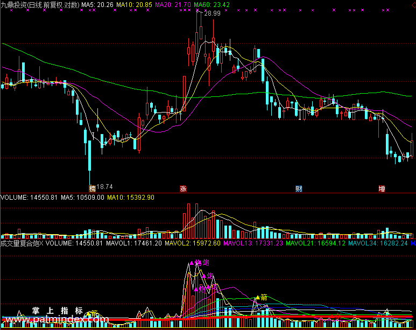The height and width of the screenshot is (330, 416).
Task: Select the MA10: 20.85 indicator label
Action: tap(134, 5)
